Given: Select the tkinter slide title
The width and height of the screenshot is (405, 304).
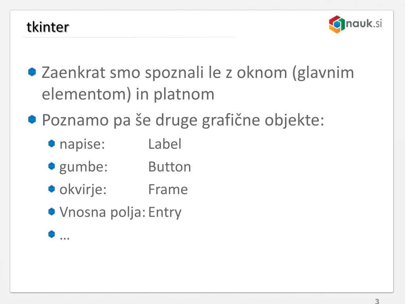Looking at the screenshot, I should (x=48, y=27).
